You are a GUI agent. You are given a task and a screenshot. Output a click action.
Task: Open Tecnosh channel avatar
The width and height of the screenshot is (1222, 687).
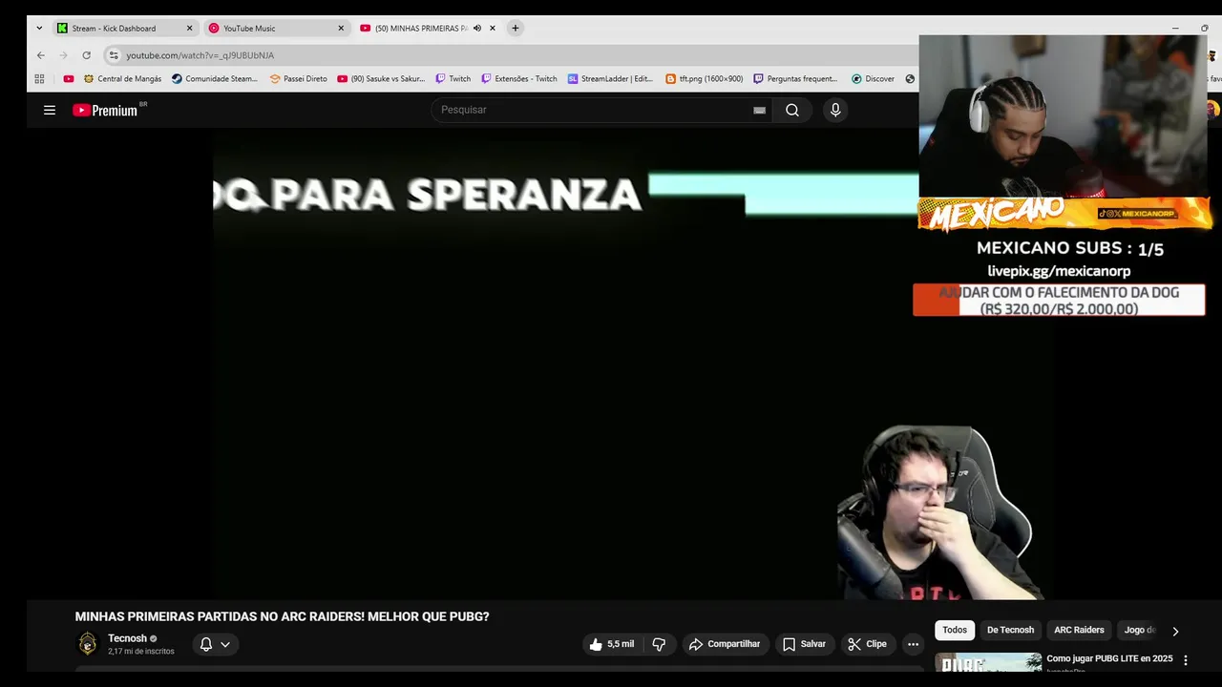tap(88, 644)
